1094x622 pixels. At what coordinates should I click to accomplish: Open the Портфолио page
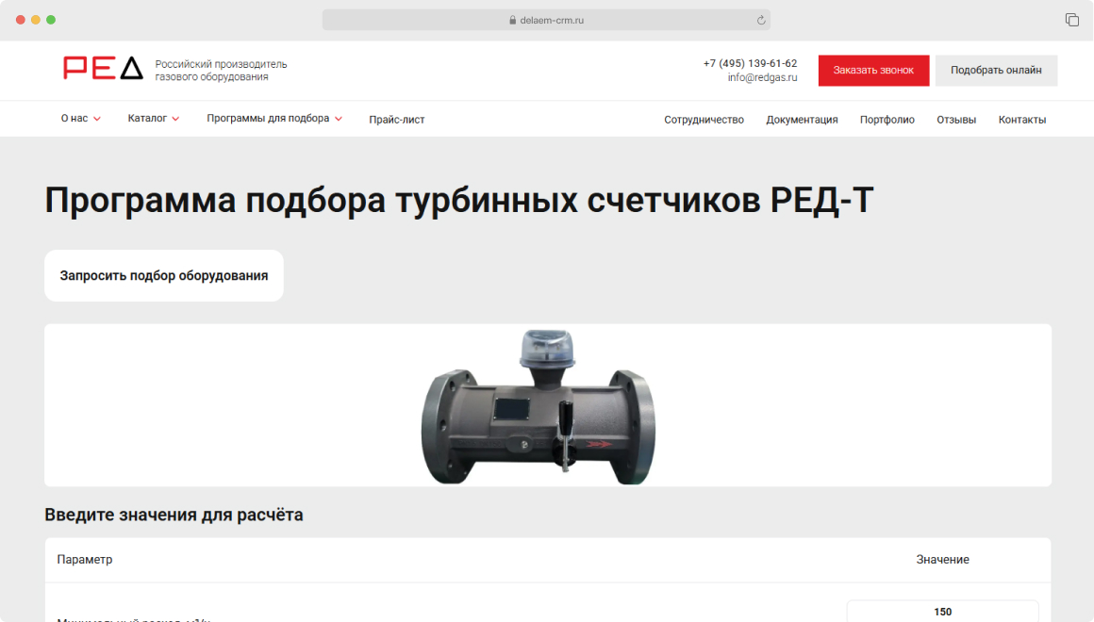point(887,120)
